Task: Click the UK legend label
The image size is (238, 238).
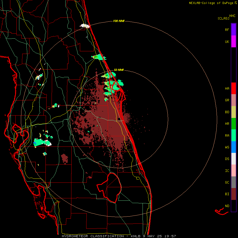Action: pos(227,42)
